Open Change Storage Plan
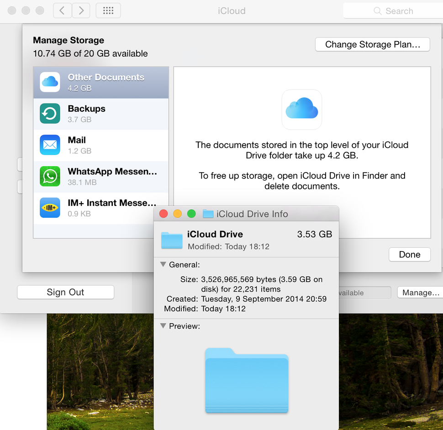This screenshot has height=430, width=443. pos(373,44)
